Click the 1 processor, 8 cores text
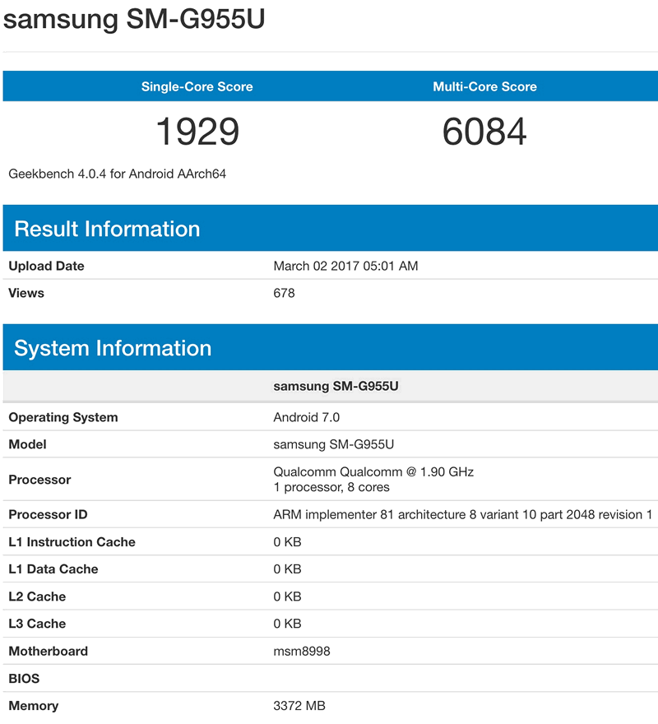Viewport: 658px width, 724px height. pyautogui.click(x=331, y=487)
